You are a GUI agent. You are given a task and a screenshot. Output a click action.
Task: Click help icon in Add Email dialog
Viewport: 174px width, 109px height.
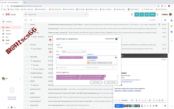[116, 39]
